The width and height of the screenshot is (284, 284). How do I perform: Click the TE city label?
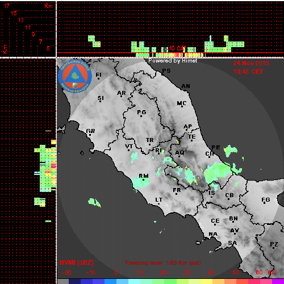192,136
